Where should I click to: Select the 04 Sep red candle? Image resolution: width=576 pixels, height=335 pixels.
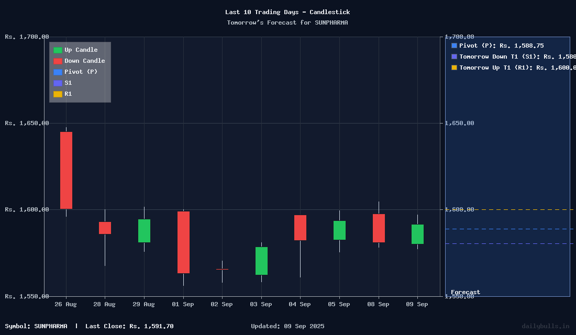(300, 228)
